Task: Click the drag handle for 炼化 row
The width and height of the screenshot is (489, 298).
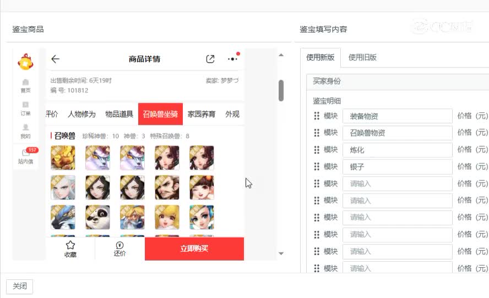Action: pos(317,150)
